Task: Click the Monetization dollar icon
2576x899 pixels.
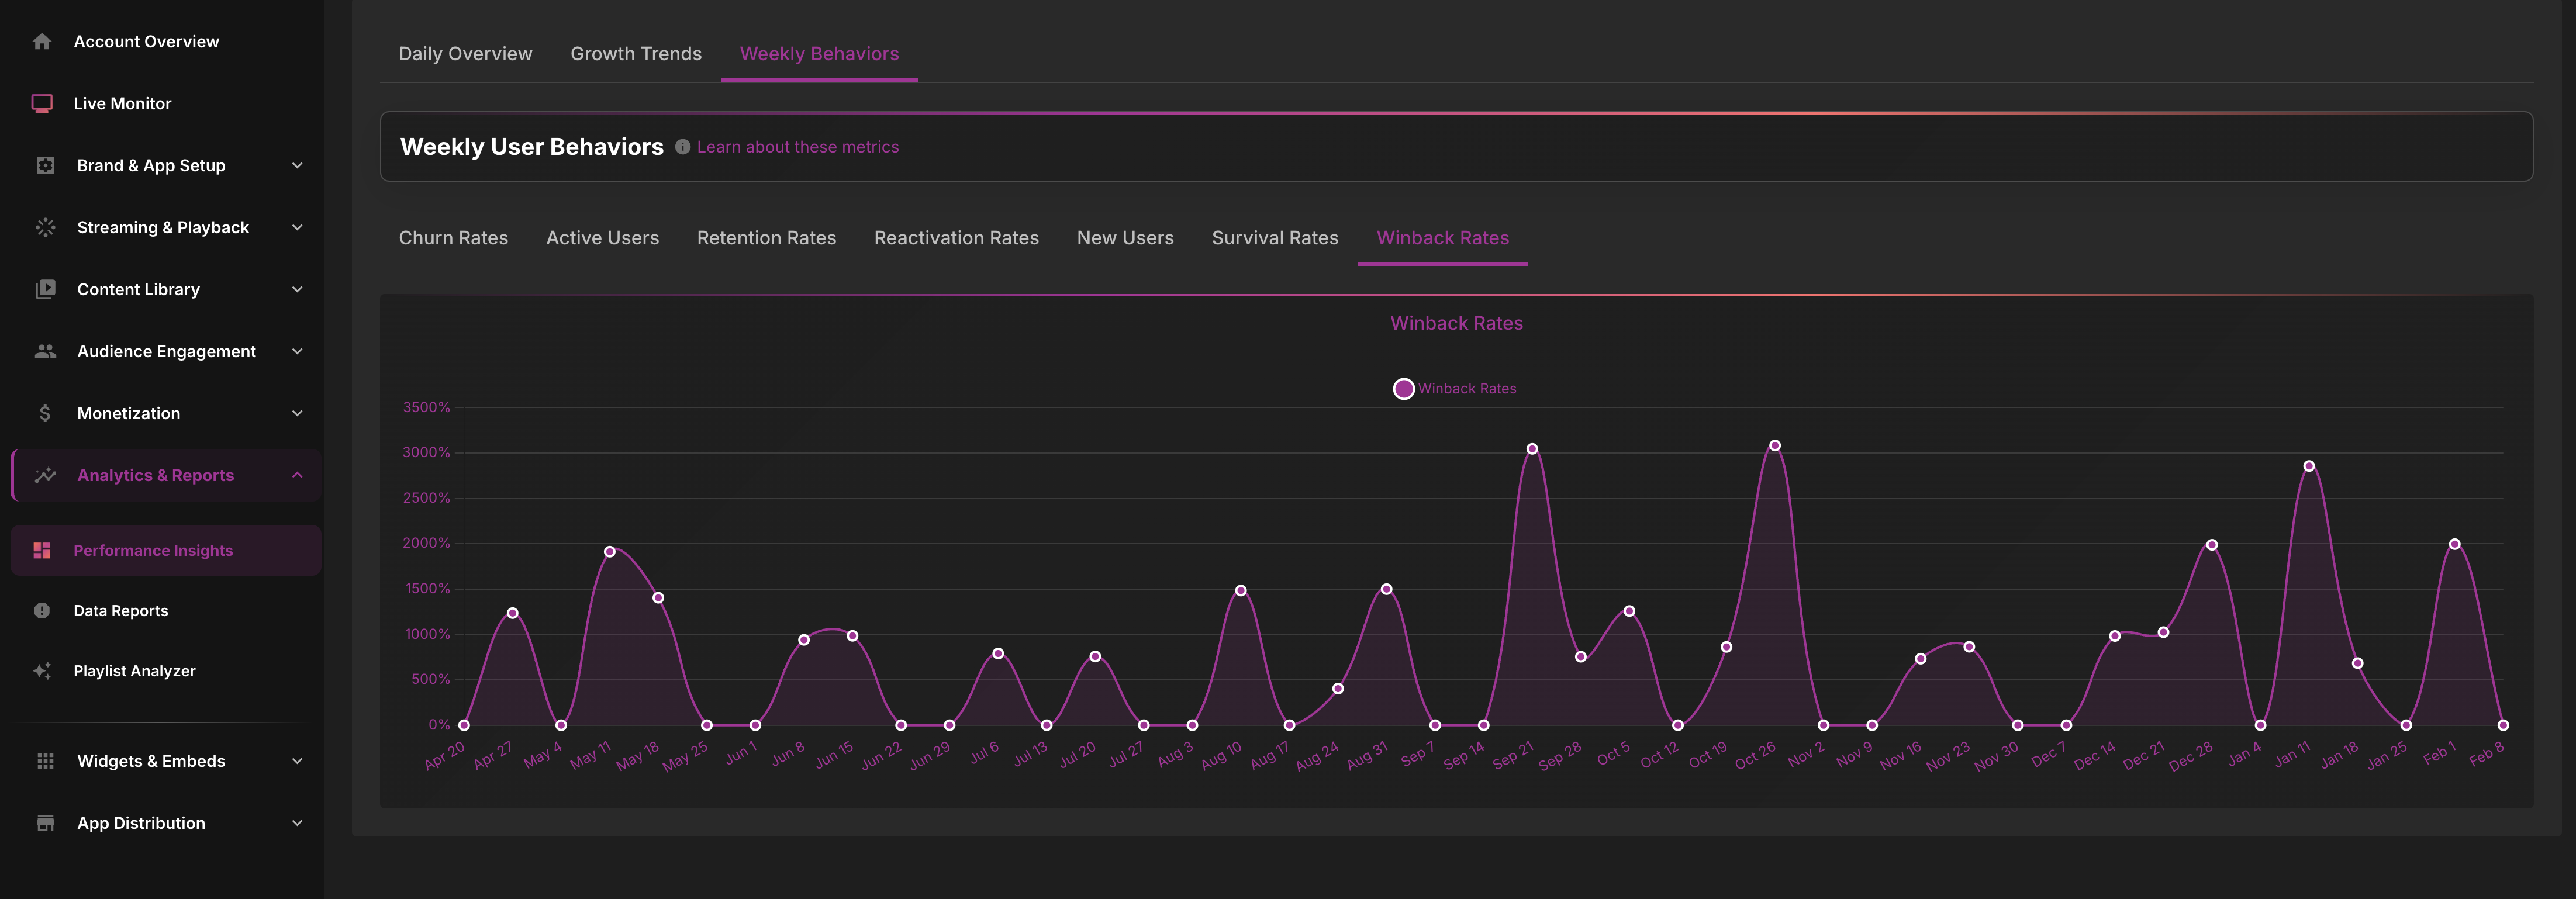Action: tap(45, 414)
